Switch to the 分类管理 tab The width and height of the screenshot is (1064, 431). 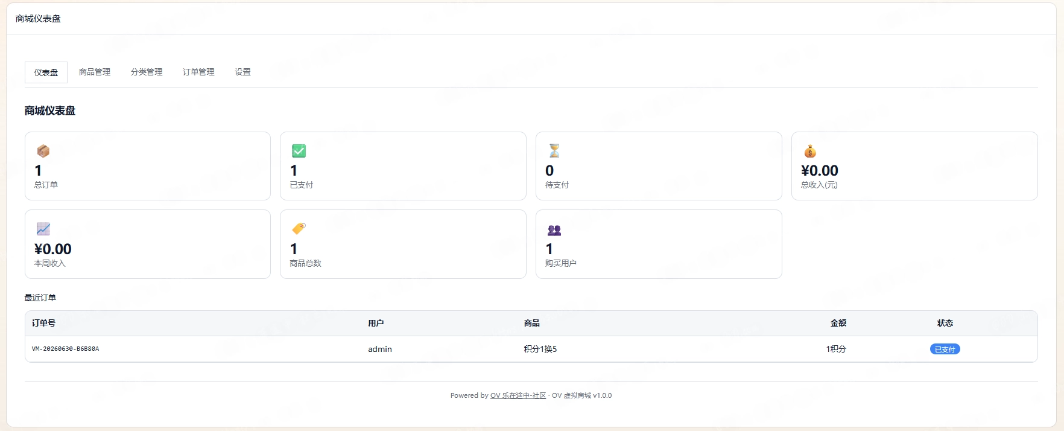click(147, 72)
